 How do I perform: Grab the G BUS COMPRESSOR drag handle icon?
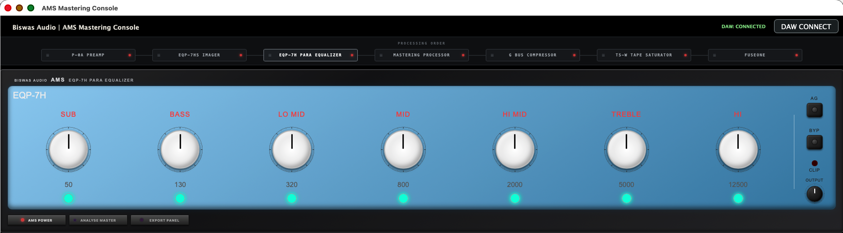492,55
